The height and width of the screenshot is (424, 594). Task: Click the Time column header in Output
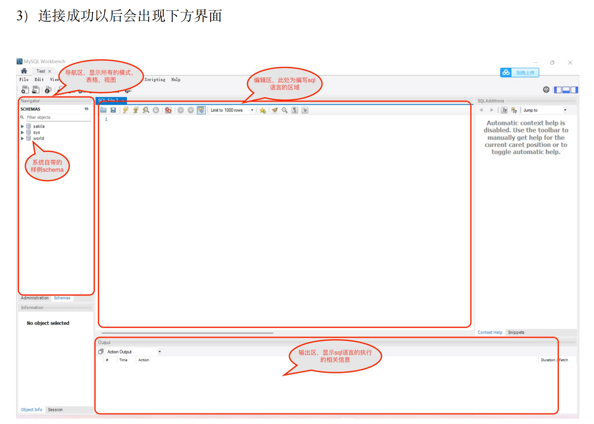point(123,360)
